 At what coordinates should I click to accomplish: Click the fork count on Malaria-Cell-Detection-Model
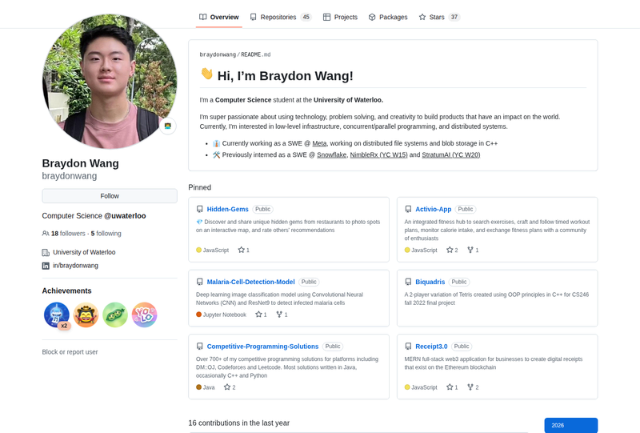click(282, 315)
